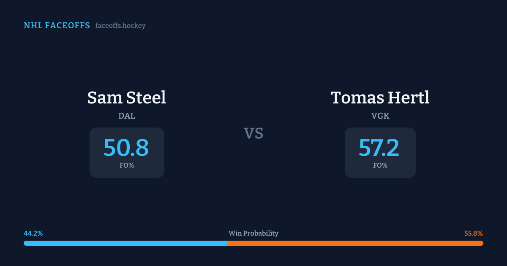
Task: Click where blue meets orange on bar
Action: (227, 243)
